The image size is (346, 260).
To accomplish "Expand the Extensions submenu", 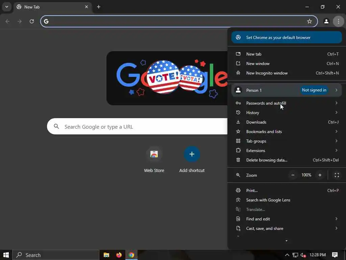I will point(287,151).
